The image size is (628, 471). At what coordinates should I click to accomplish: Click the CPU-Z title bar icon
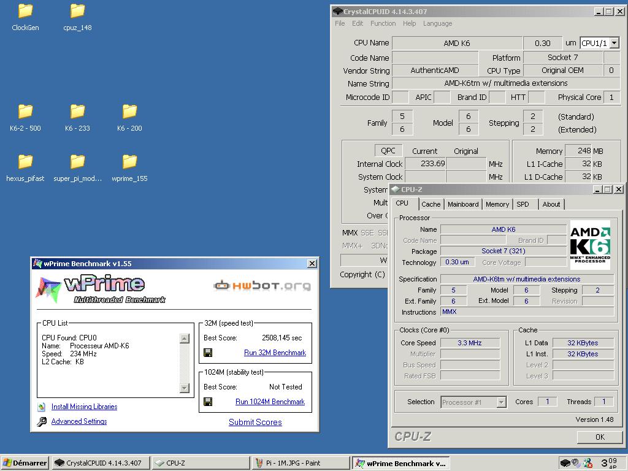(x=396, y=190)
